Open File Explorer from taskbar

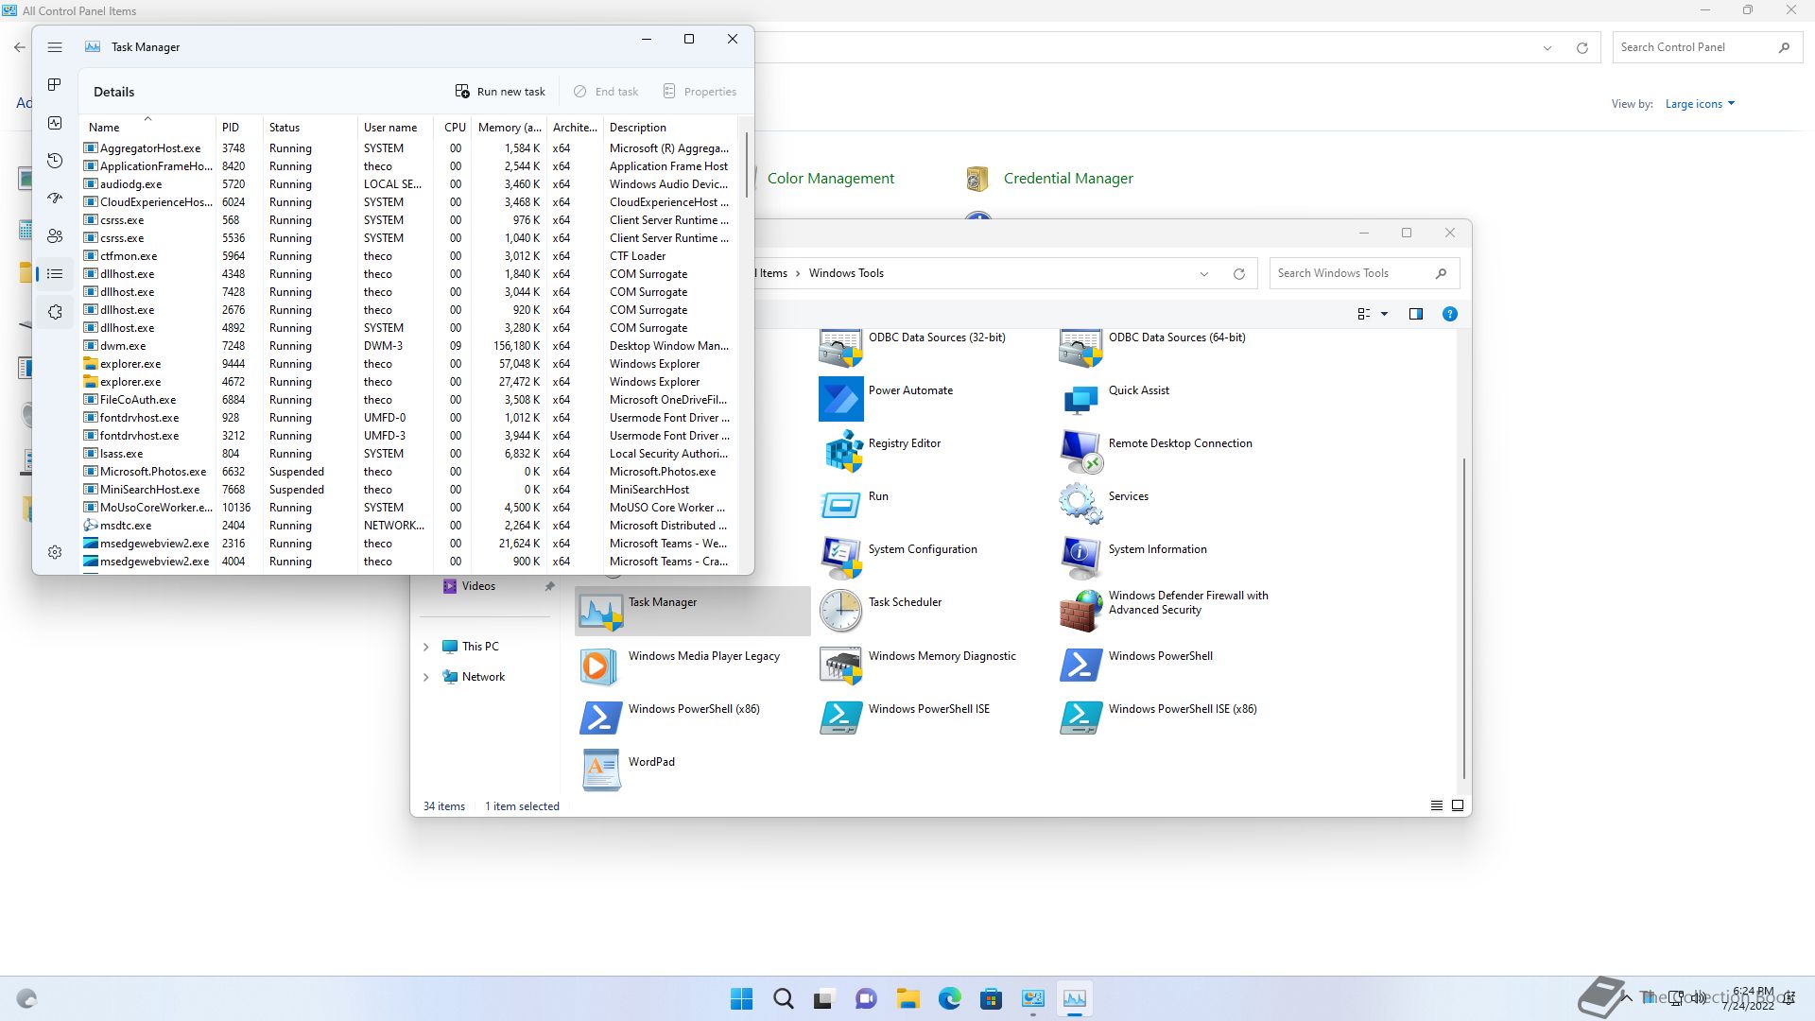908,998
